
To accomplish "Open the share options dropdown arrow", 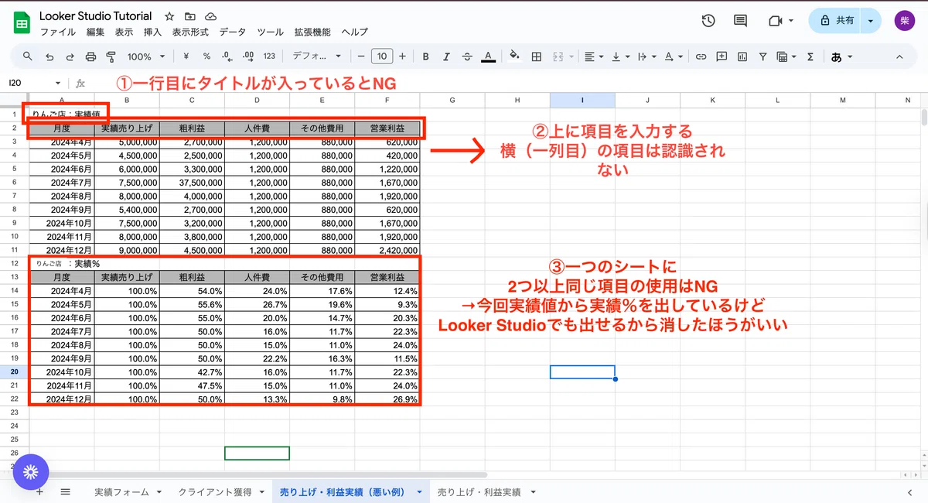I will pyautogui.click(x=872, y=21).
